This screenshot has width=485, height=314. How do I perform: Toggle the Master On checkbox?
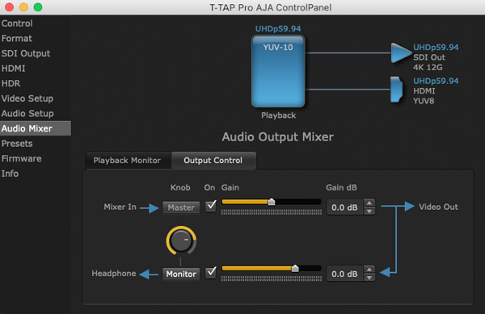(x=211, y=207)
